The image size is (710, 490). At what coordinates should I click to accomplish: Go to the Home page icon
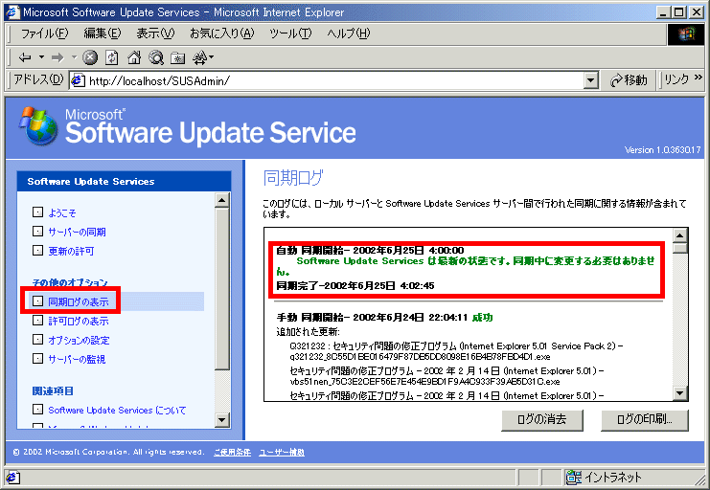134,57
